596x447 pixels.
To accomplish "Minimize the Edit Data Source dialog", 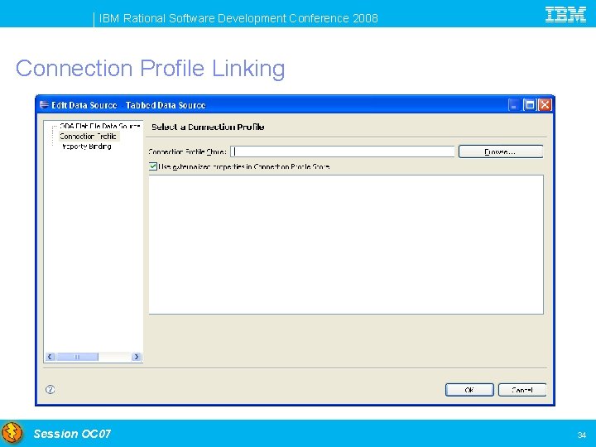I will [x=513, y=105].
